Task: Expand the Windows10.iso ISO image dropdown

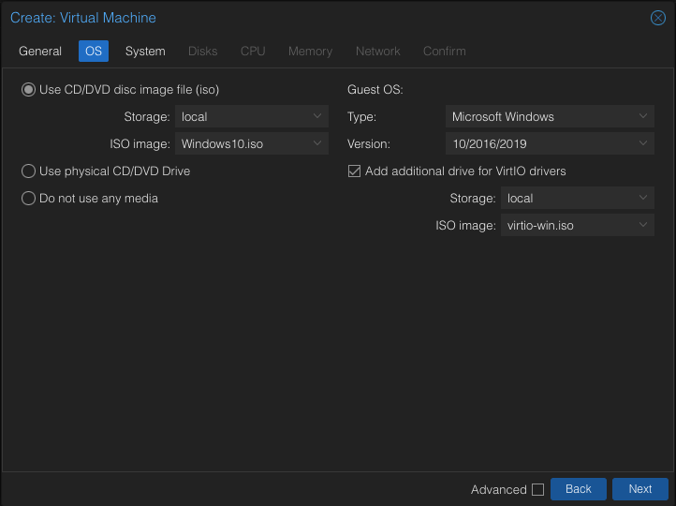Action: pos(317,144)
